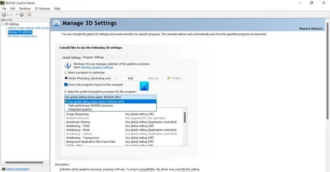The width and height of the screenshot is (330, 172).
Task: Open the Adobe Photoshop program dropdown
Action: tap(91, 78)
